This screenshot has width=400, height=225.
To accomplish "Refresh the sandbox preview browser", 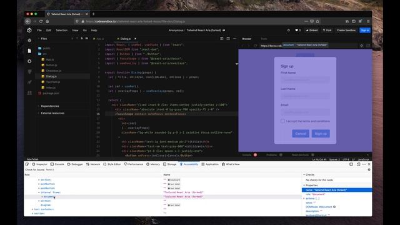I will pos(256,46).
